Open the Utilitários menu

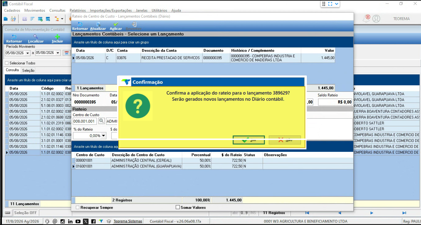click(159, 11)
